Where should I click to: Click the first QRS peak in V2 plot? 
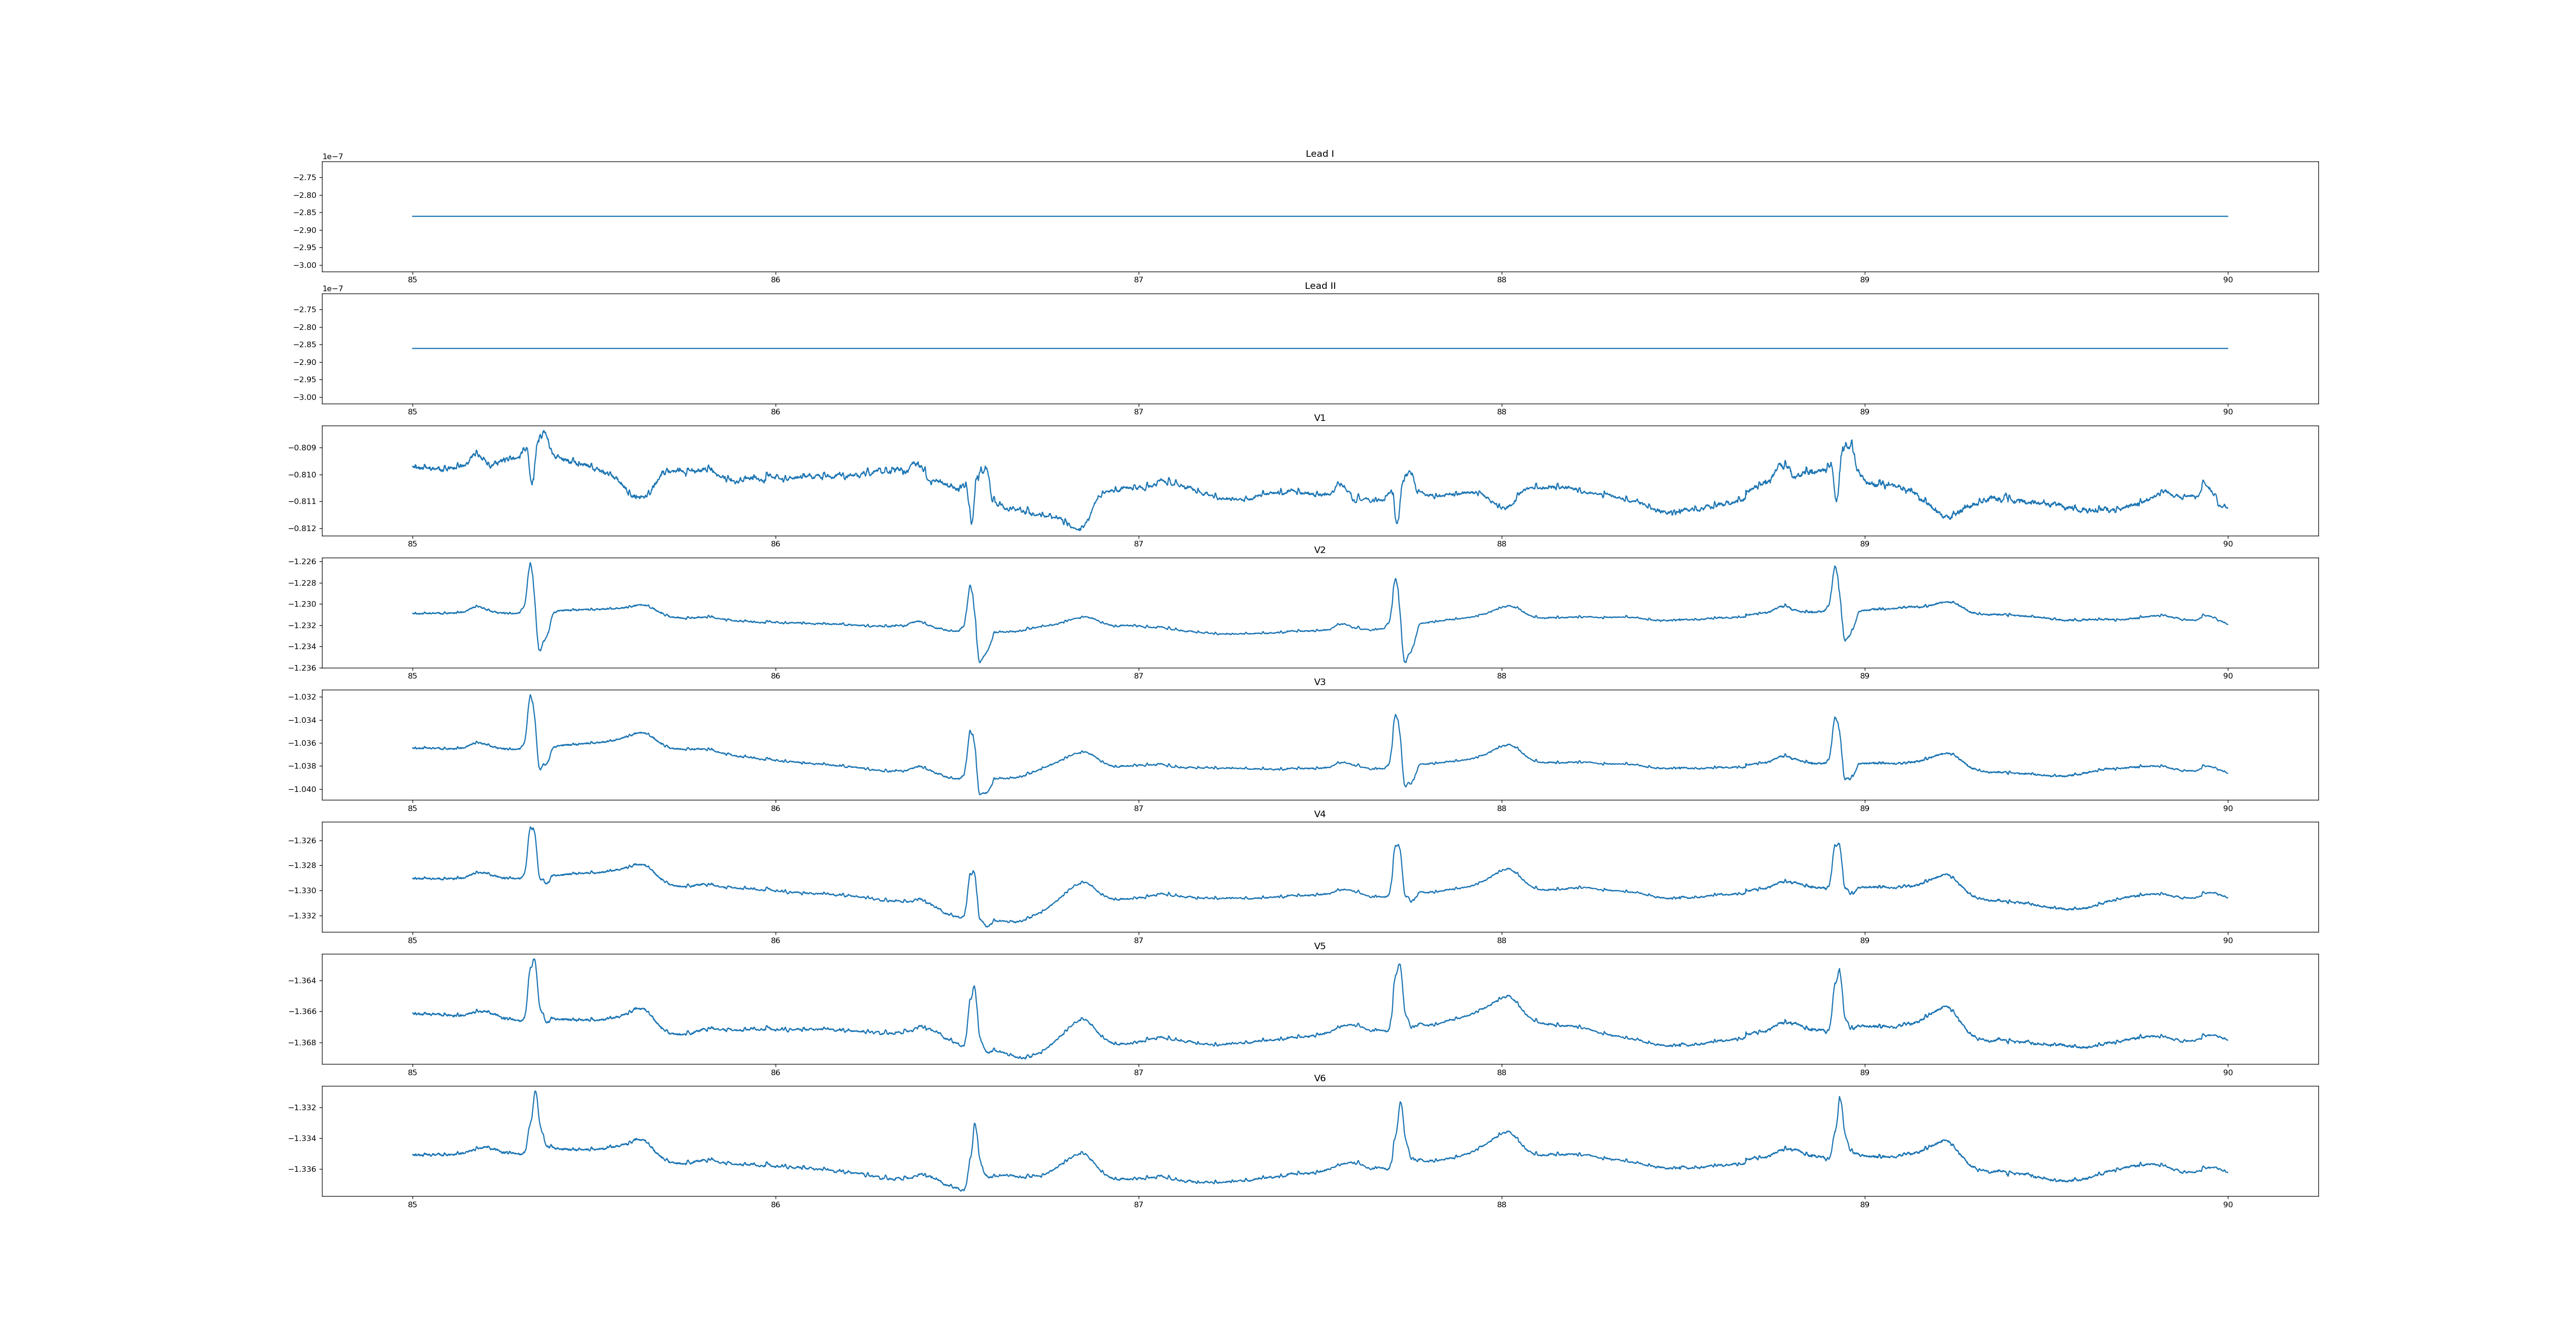tap(530, 564)
